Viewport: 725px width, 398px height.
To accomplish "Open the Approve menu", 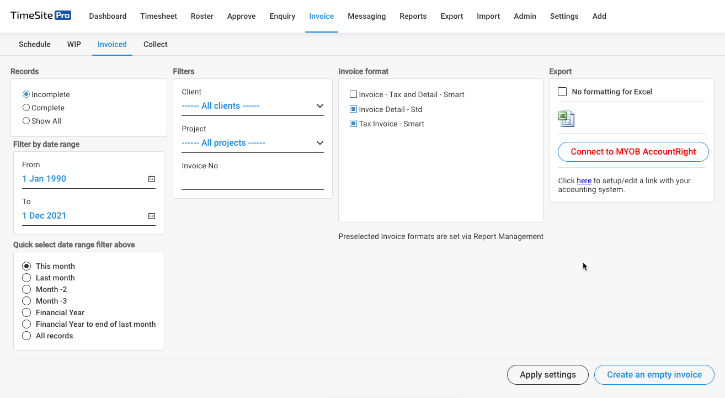I will (241, 16).
